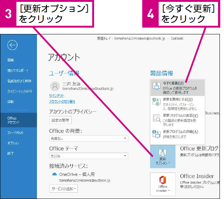Select 更新プログラムの詳細(A) menu entry
Viewport: 224px width, 199px height.
178,134
